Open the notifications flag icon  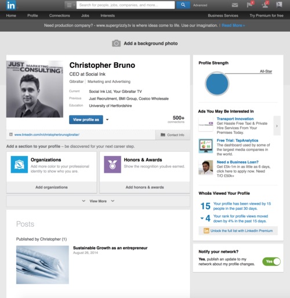pos(250,5)
